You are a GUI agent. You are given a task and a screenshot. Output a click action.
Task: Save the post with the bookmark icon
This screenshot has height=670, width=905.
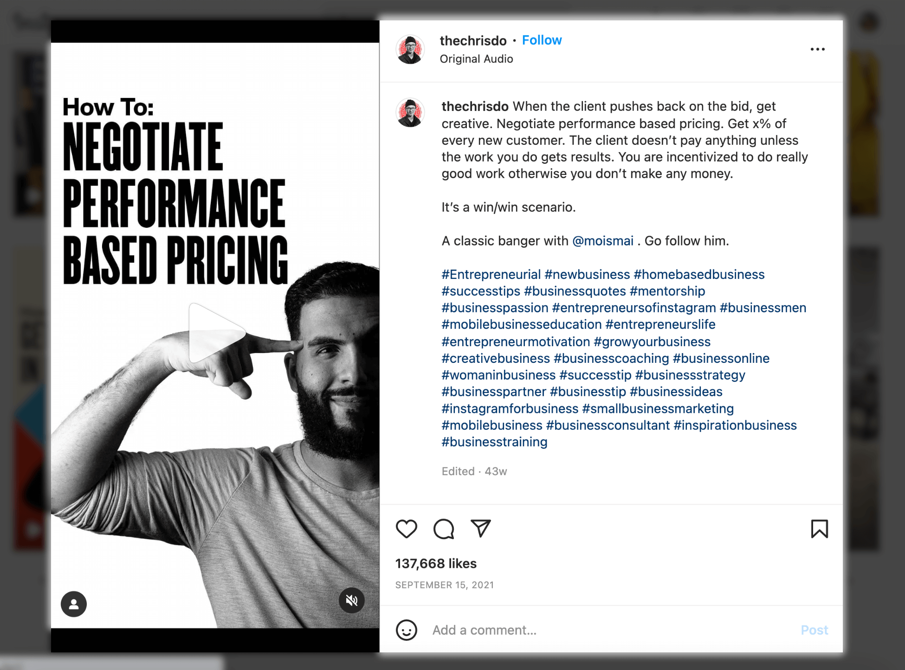click(x=820, y=529)
